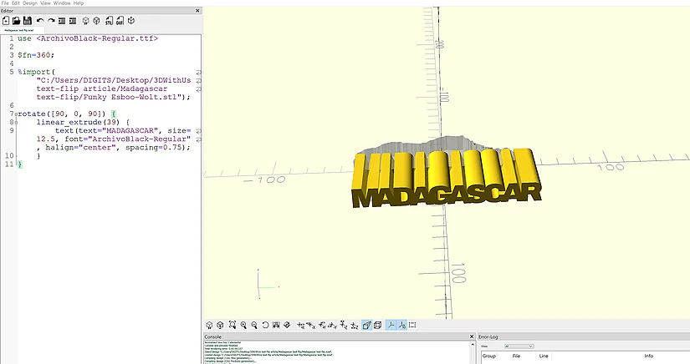Zoom out of the 3D view
Screen dimensions: 690x364
[254, 325]
